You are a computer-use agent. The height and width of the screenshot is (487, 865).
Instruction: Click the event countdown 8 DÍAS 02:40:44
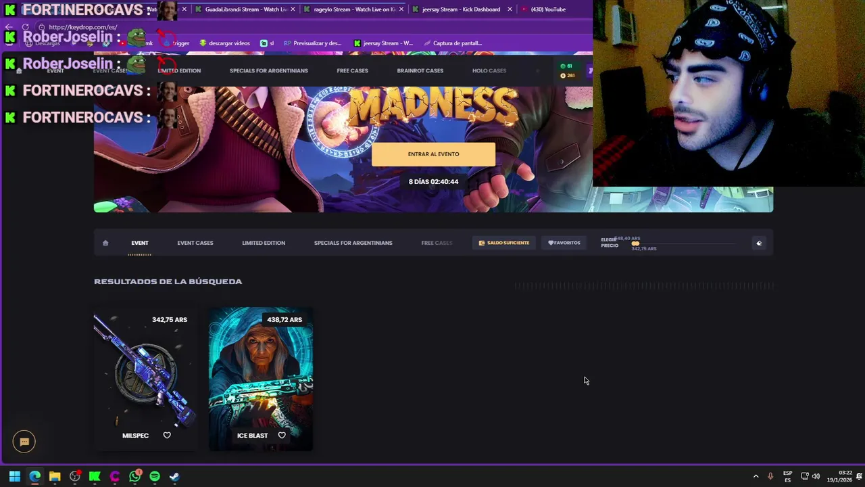433,181
